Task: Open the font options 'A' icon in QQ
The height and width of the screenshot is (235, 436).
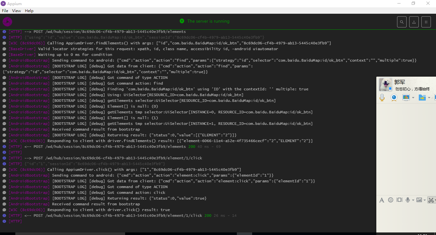Action: pyautogui.click(x=382, y=200)
